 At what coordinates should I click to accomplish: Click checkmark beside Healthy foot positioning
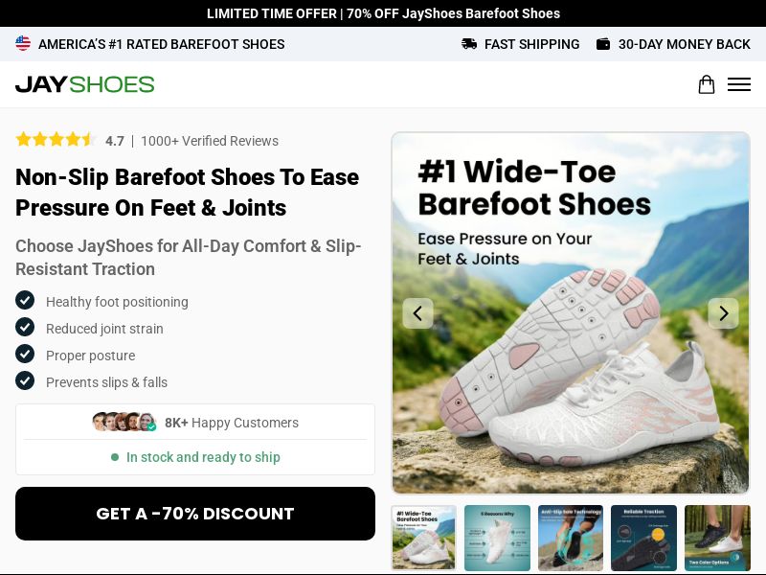pos(25,300)
